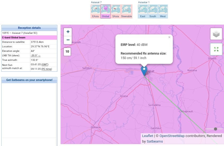Click the Samalkha town label on map
This screenshot has height=146, width=224.
tap(154, 105)
